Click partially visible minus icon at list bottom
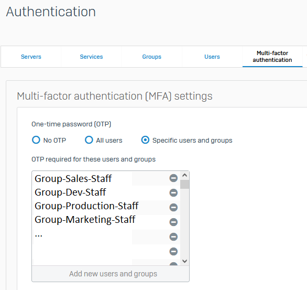Screen dimensions: 307x290 point(173,264)
